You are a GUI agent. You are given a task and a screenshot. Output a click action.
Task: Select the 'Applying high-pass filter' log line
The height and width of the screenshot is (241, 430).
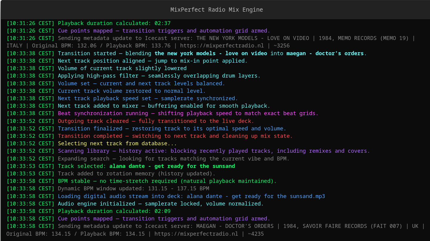point(159,76)
